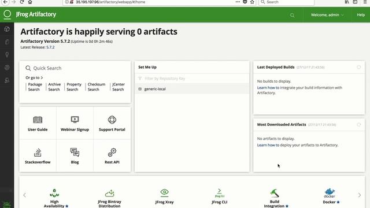The height and width of the screenshot is (208, 370).
Task: Click Learn how to deploy artifacts link
Action: pos(268,145)
